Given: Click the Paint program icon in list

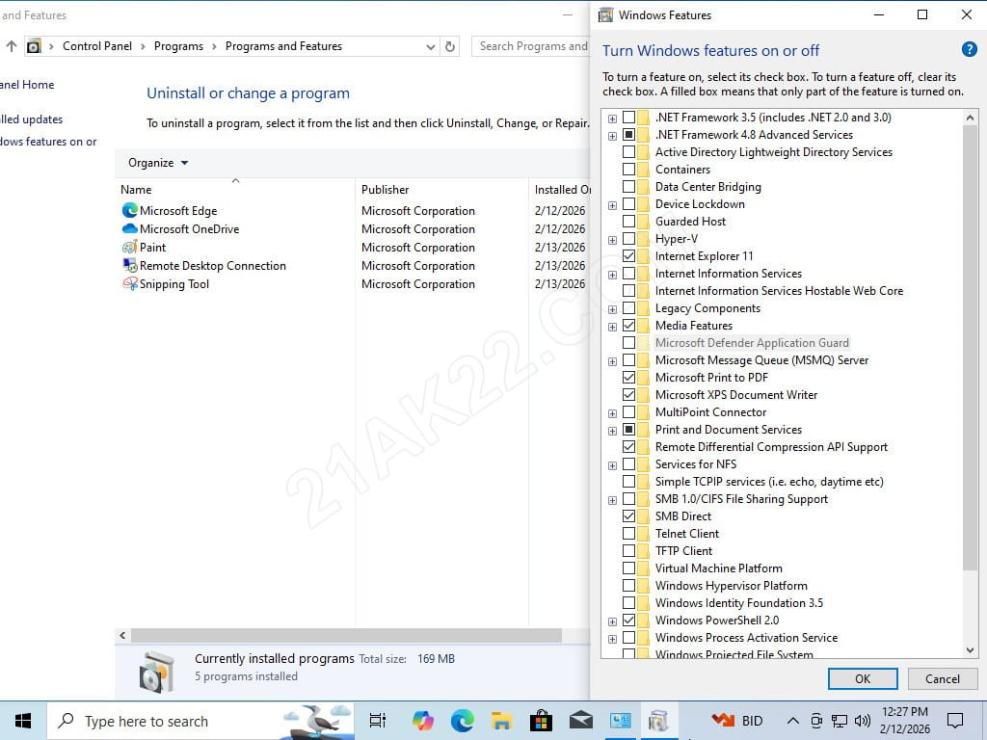Looking at the screenshot, I should pyautogui.click(x=130, y=247).
